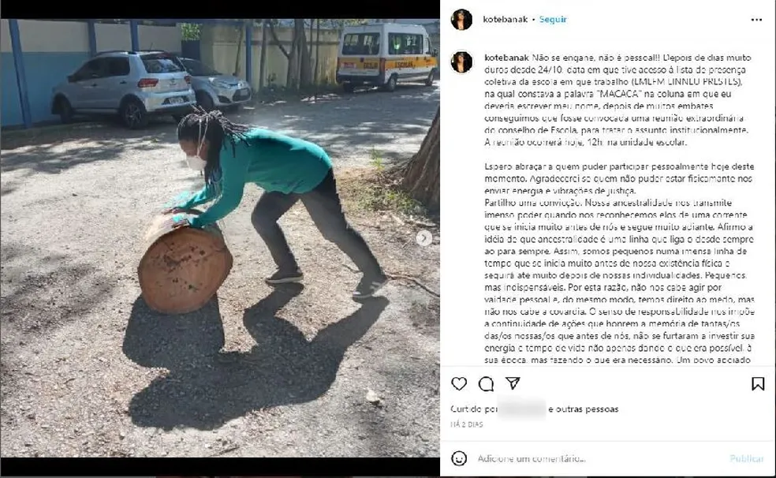
Task: Select the 'Curtido por' label
Action: (x=474, y=409)
